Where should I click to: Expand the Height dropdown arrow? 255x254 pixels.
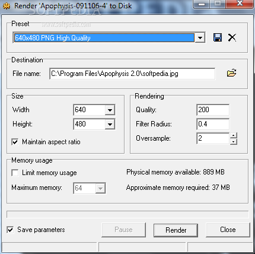[x=110, y=124]
